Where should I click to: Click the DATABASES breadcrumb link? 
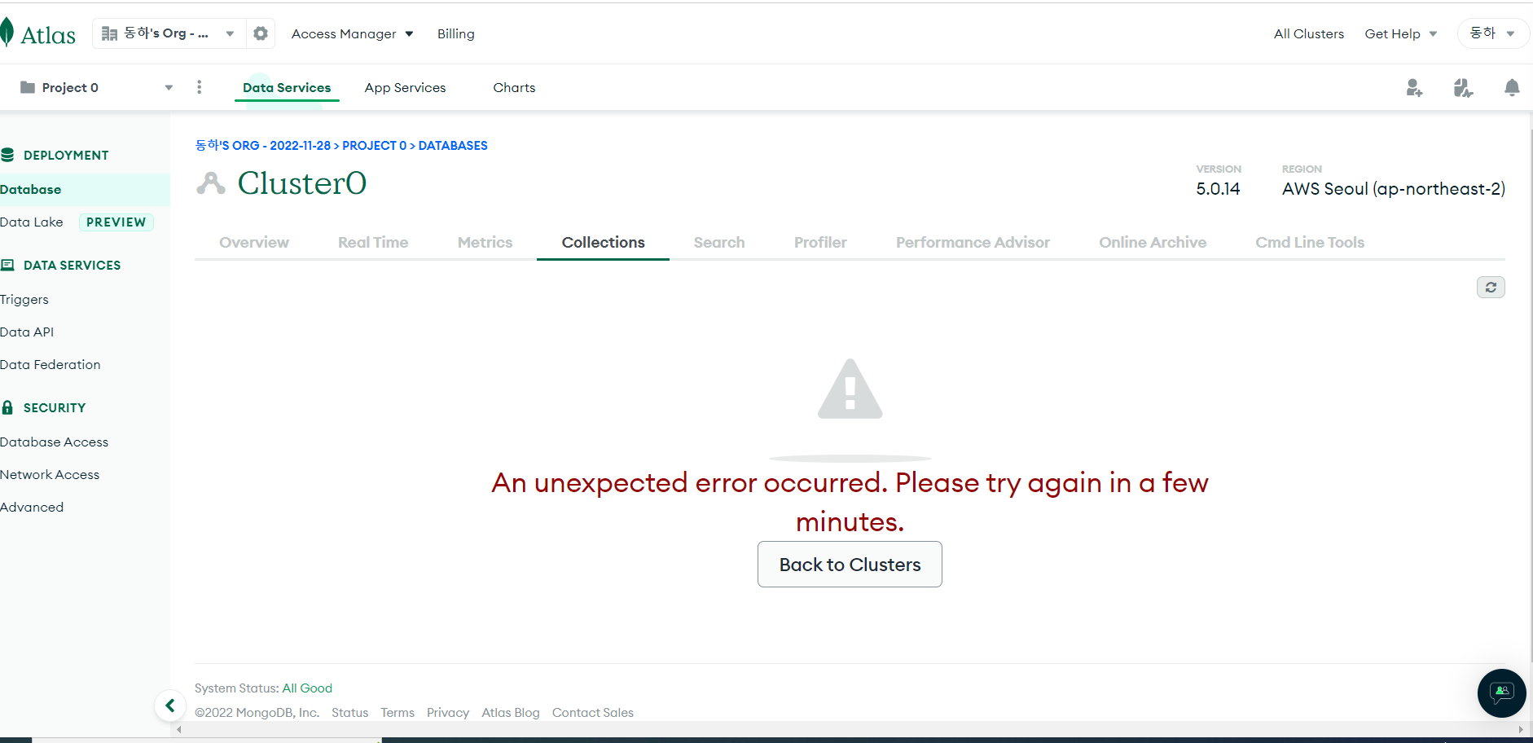click(453, 145)
